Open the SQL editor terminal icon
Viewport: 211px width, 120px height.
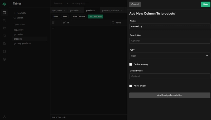coord(4,36)
